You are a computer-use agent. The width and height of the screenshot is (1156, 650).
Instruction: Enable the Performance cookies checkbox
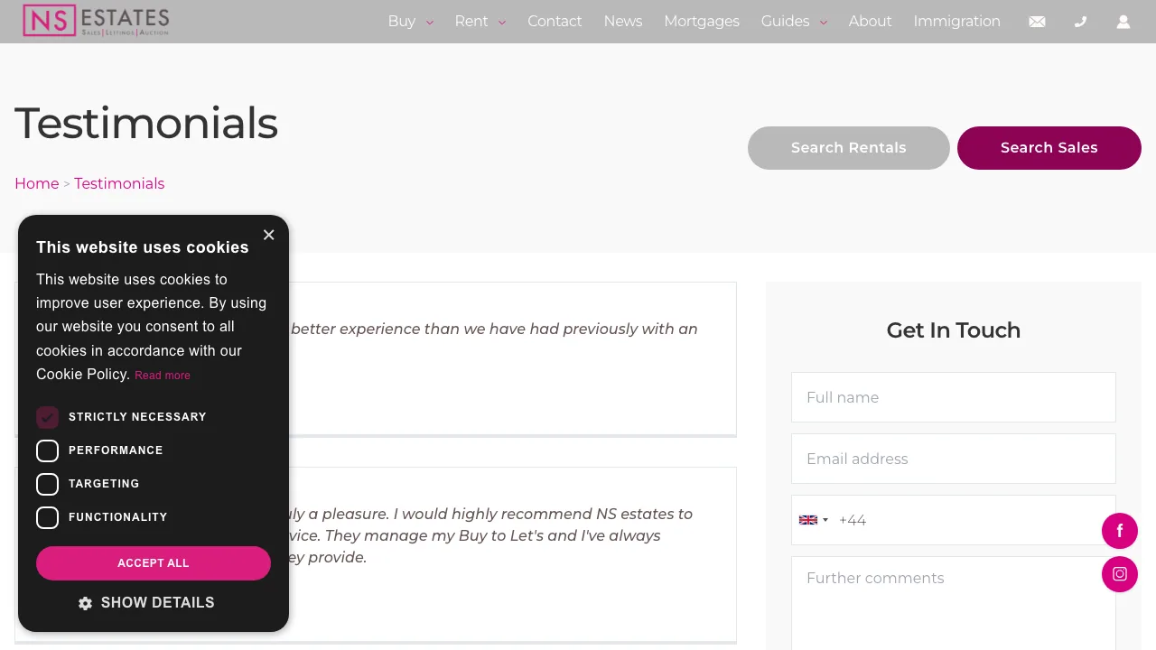pos(47,450)
